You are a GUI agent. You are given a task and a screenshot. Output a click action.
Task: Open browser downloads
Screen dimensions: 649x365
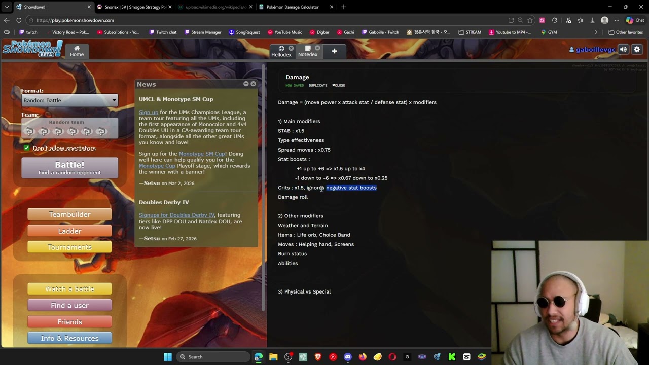[592, 20]
